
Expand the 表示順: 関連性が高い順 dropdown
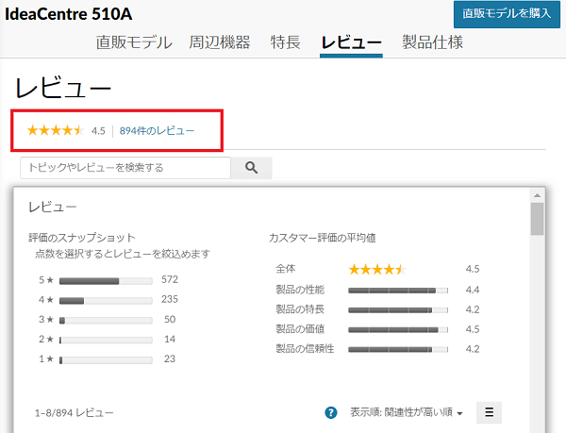click(x=406, y=412)
